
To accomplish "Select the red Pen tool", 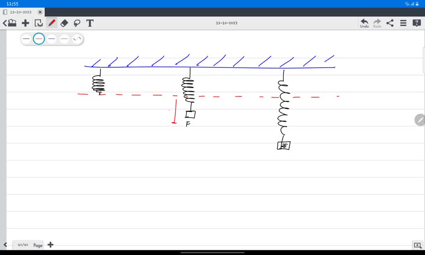I will (52, 23).
